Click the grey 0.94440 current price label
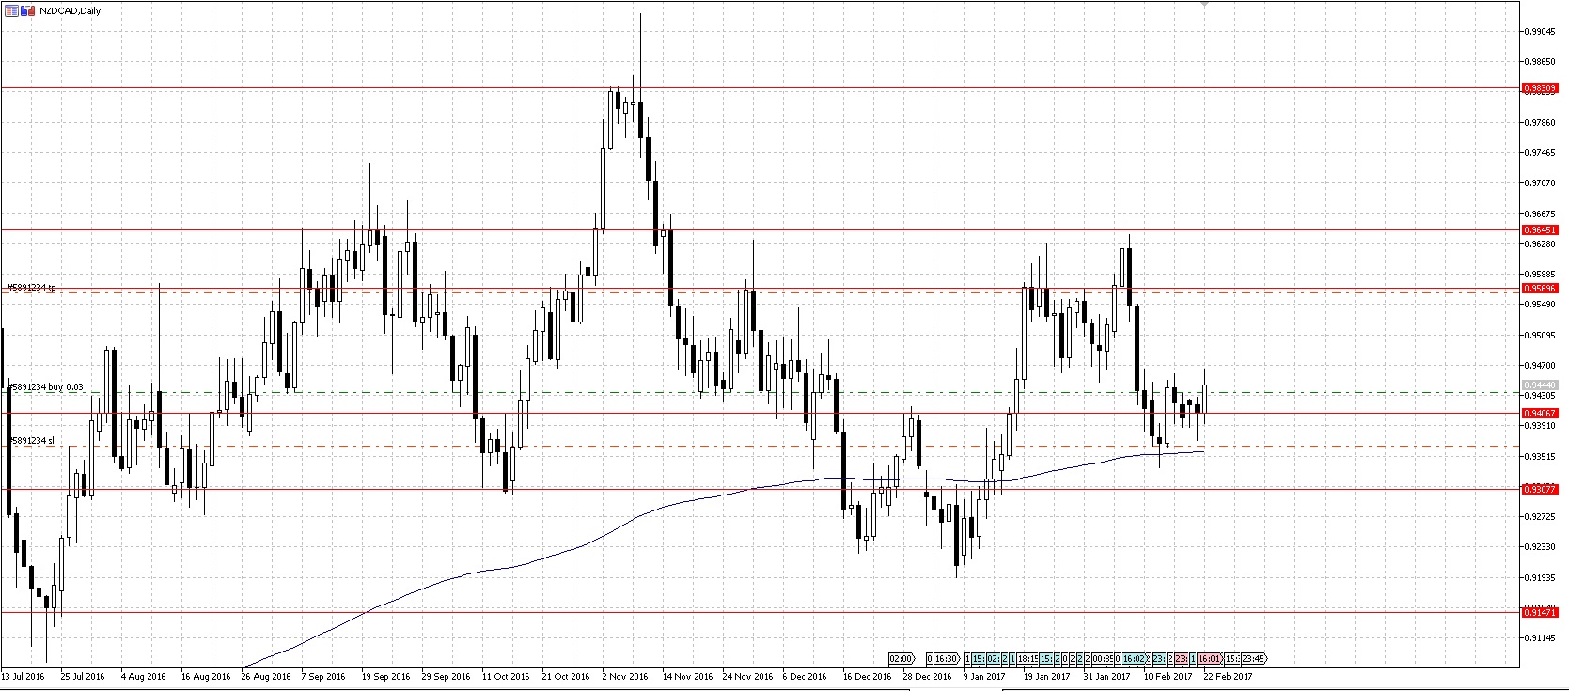 1539,385
